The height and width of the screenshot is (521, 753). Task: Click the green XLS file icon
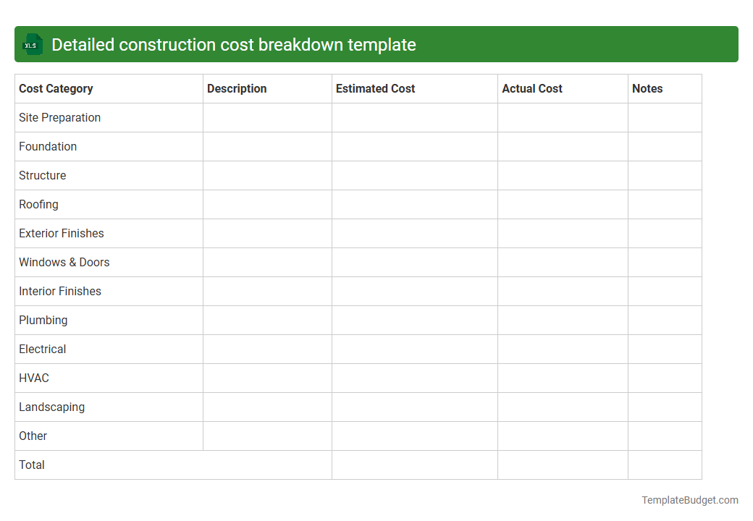click(32, 44)
